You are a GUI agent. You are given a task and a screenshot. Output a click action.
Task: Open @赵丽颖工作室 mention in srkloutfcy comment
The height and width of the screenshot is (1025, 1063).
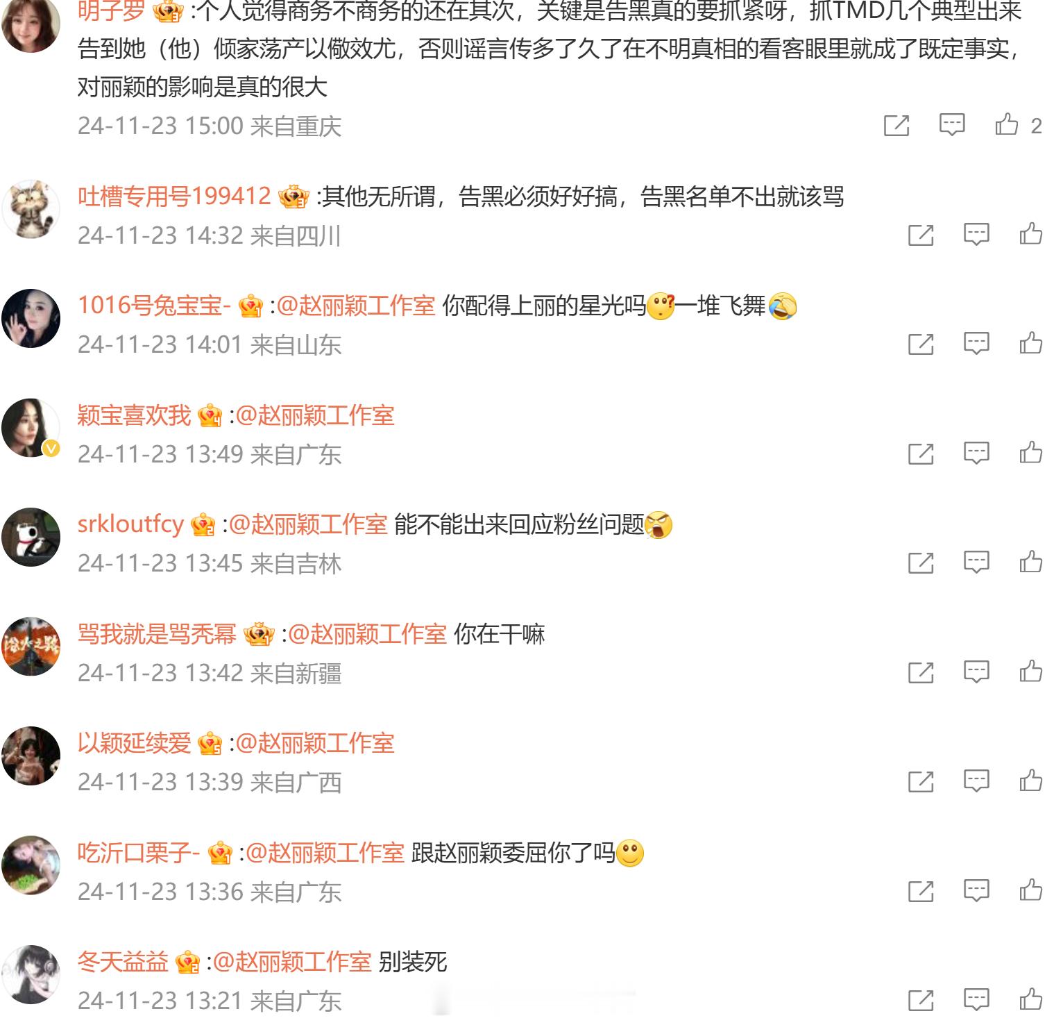pos(308,524)
